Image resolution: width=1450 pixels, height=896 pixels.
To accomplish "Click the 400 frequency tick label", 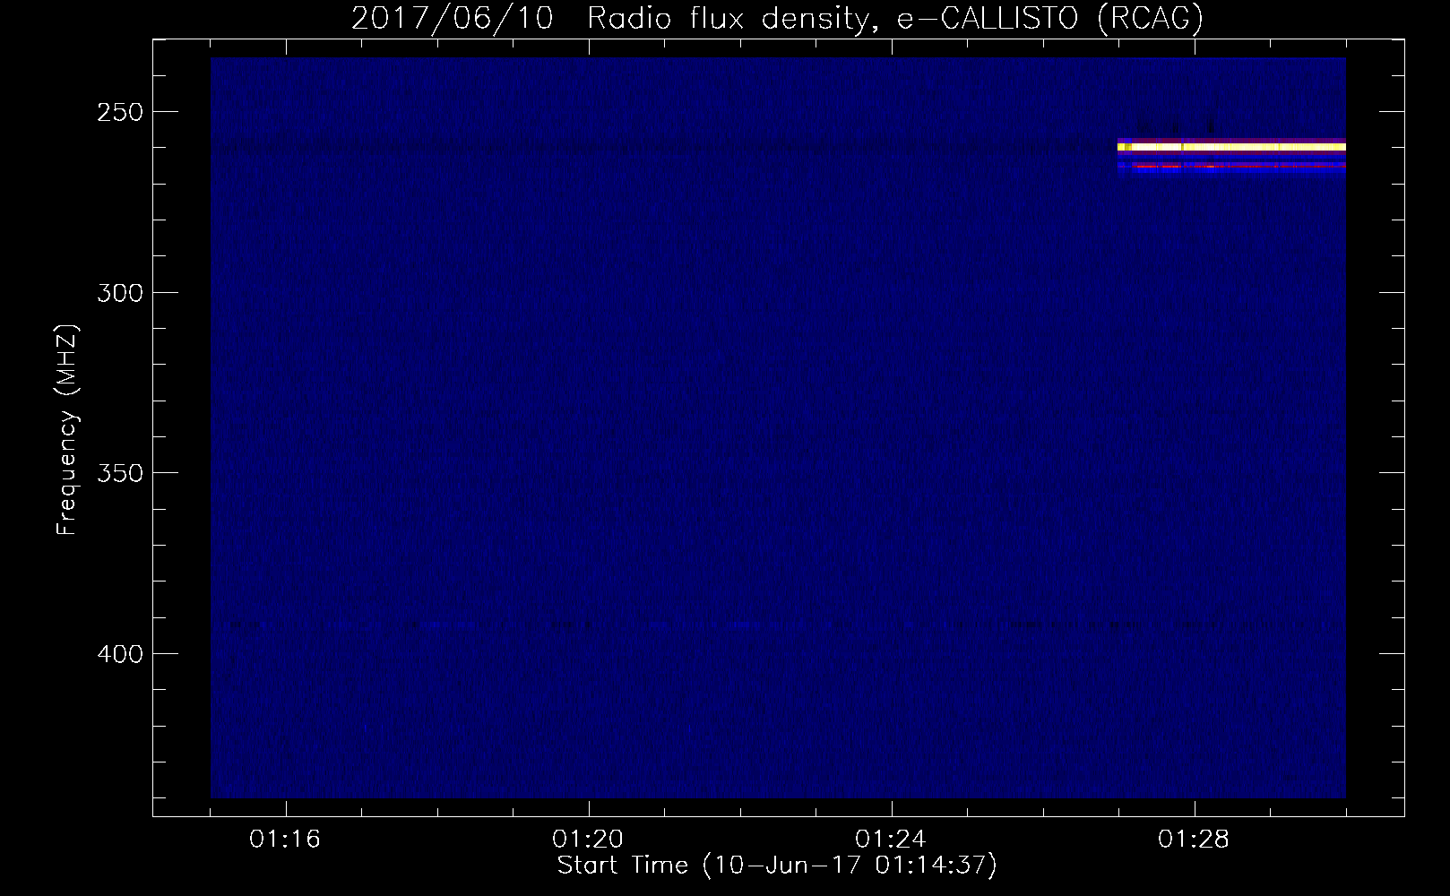I will pos(120,654).
